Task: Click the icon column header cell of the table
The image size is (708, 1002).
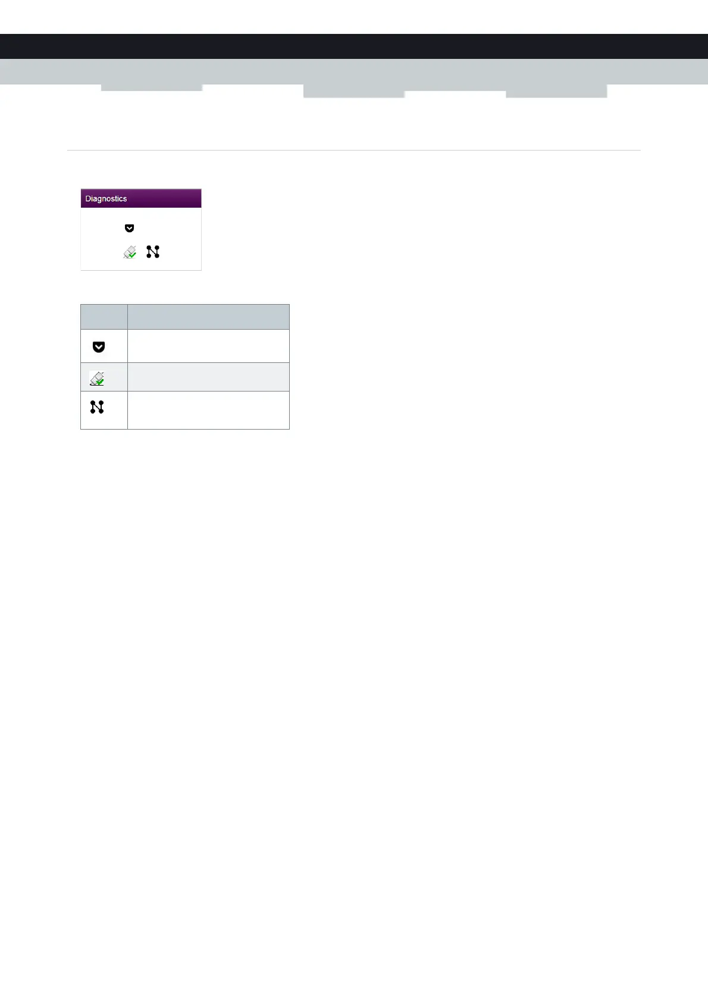Action: click(104, 317)
